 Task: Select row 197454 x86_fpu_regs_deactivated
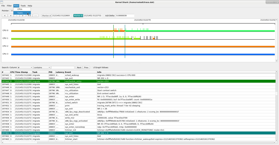click(x=138, y=112)
